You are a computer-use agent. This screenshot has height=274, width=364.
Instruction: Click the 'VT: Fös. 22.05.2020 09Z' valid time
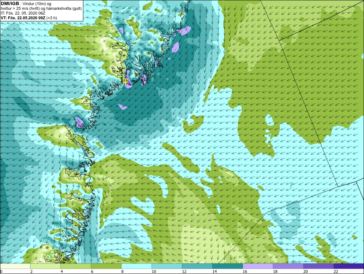pos(23,18)
